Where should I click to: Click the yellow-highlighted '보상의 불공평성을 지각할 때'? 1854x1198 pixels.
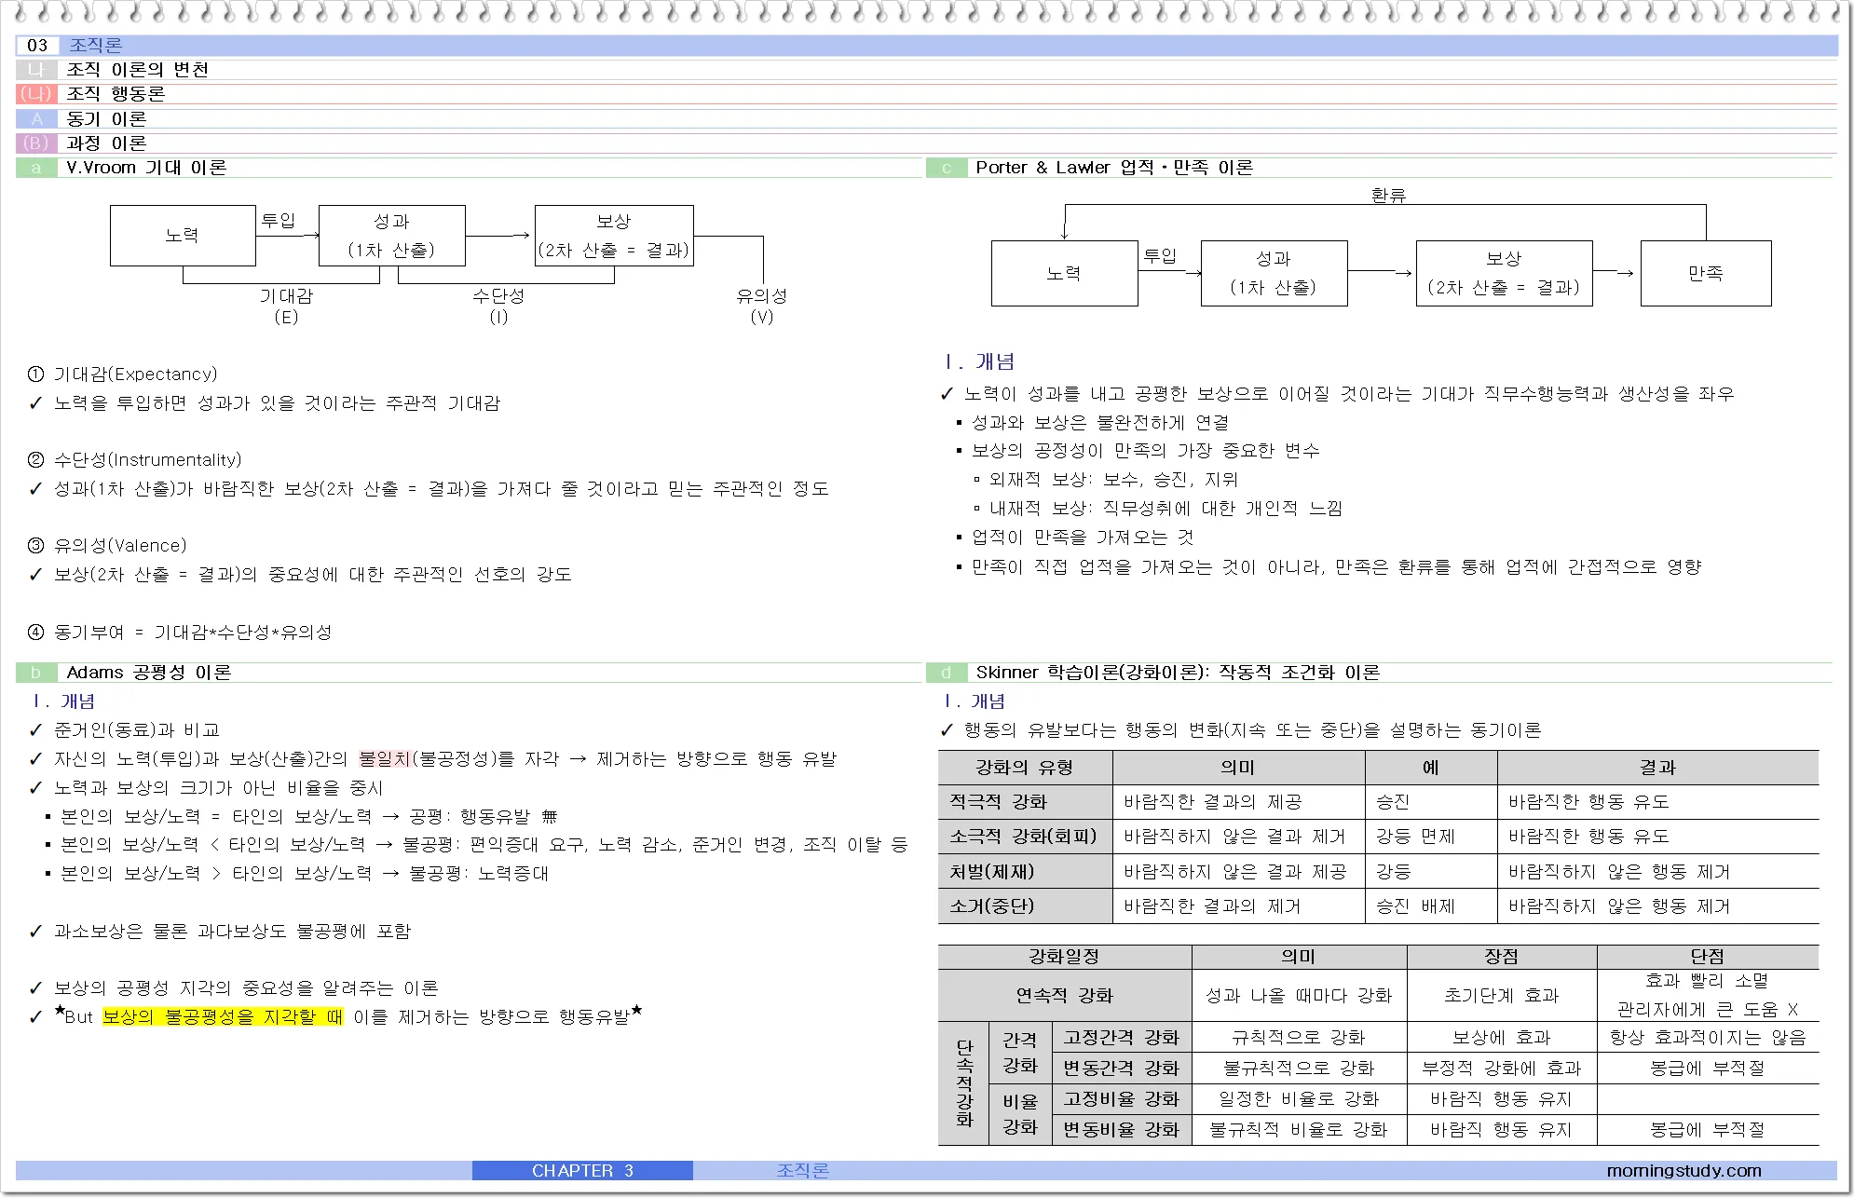tap(223, 1017)
